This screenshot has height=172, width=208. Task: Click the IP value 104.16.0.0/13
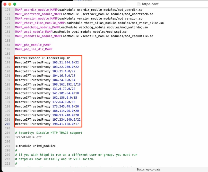[64, 76]
